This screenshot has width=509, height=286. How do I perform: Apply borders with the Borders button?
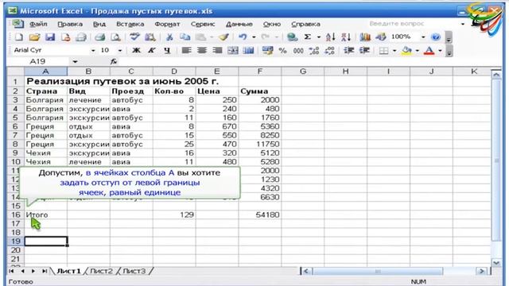(383, 51)
